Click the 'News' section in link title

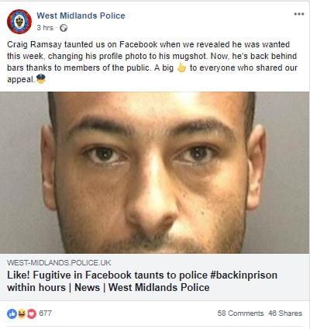point(87,287)
